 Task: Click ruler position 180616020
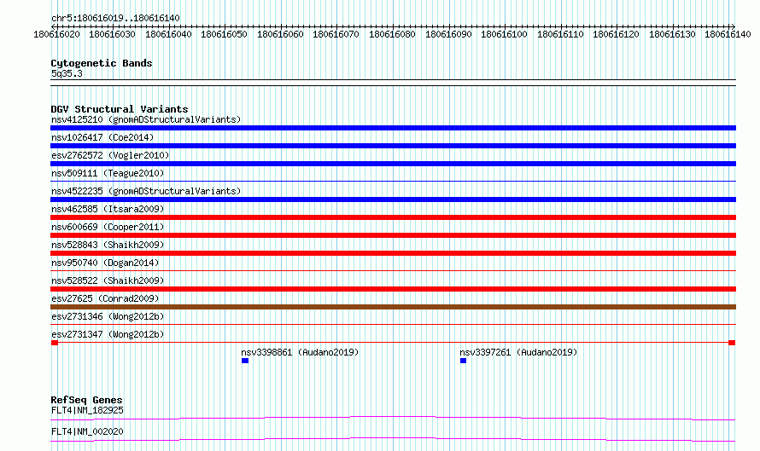click(x=56, y=34)
